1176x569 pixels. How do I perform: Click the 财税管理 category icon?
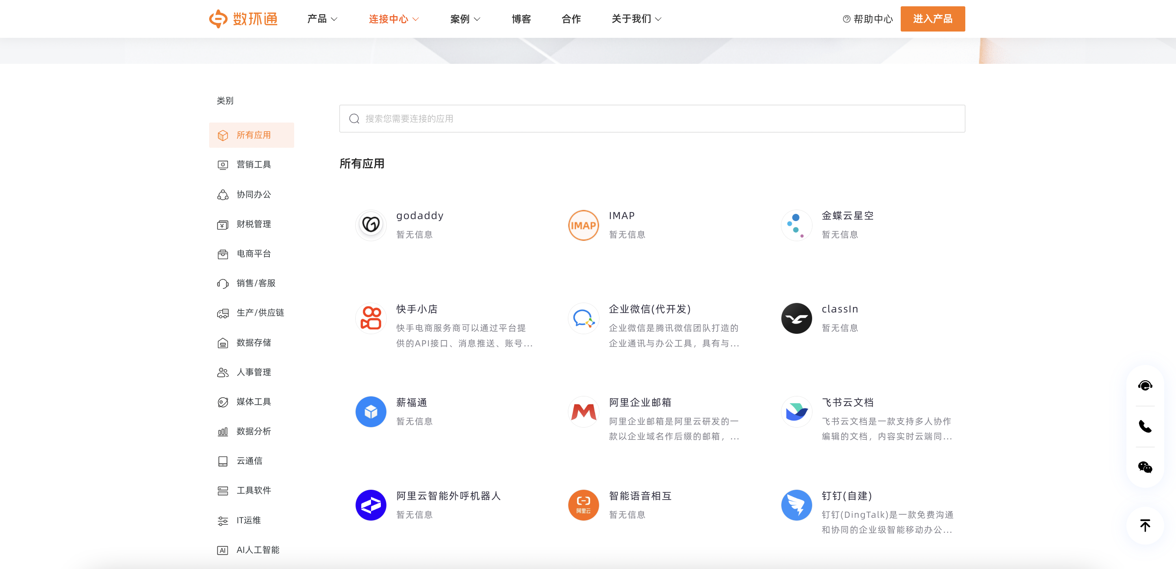(223, 224)
